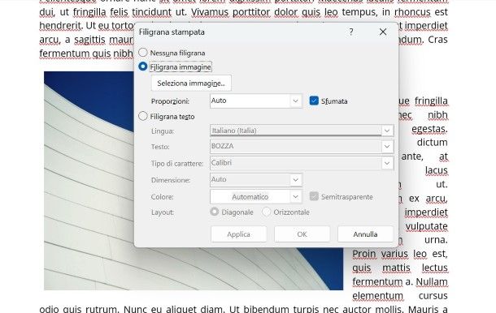Image resolution: width=496 pixels, height=313 pixels.
Task: Click the word elementum in the document
Action: tap(378, 296)
